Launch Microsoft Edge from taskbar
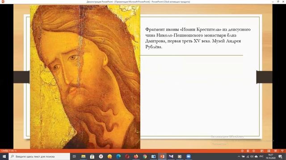Screen dimensions: 286x160 coord(118,156)
